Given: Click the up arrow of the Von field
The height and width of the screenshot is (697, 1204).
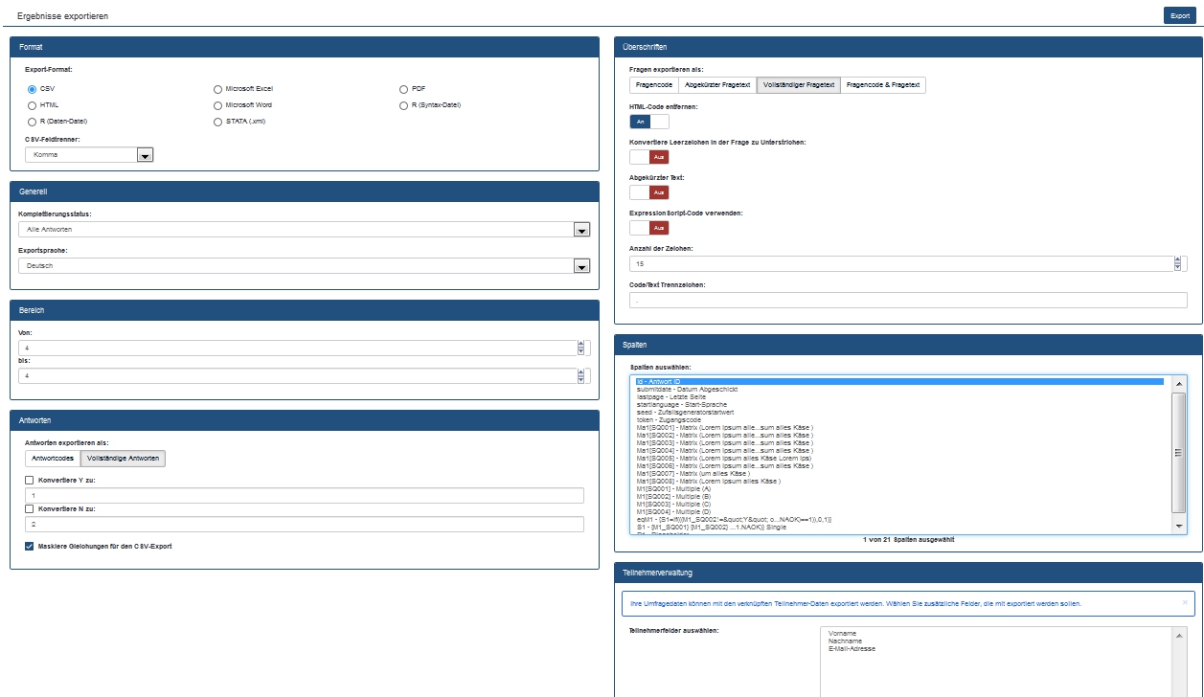Looking at the screenshot, I should 580,345.
